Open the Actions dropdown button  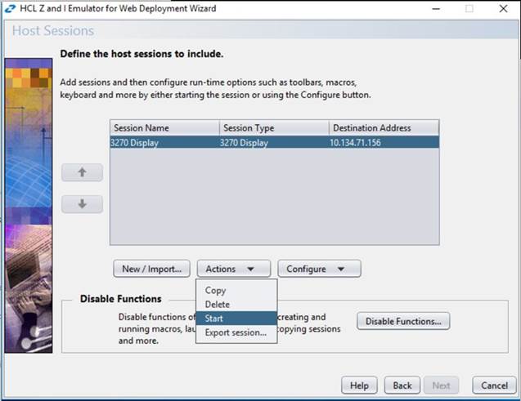point(234,269)
